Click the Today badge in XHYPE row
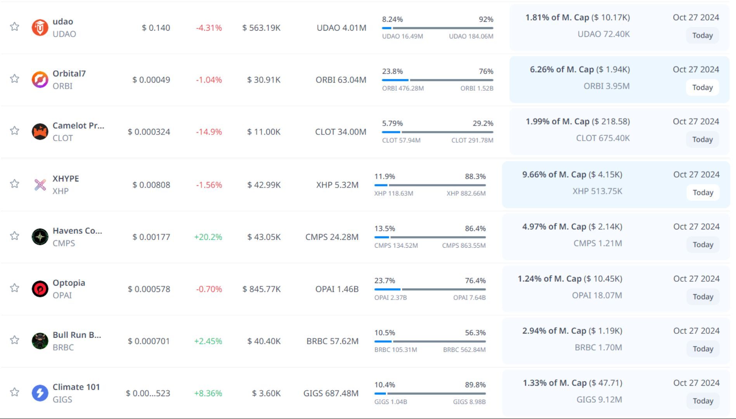 (x=703, y=193)
